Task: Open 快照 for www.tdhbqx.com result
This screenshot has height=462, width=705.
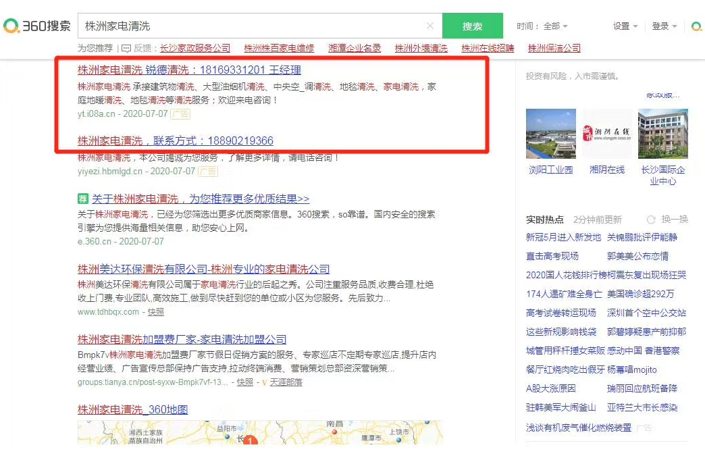Action: (x=155, y=312)
